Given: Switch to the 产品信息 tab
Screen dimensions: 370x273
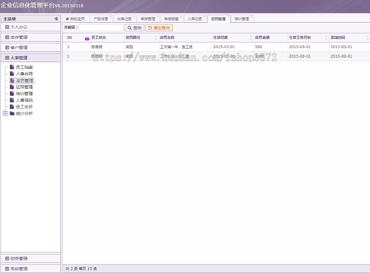Looking at the screenshot, I should 101,18.
